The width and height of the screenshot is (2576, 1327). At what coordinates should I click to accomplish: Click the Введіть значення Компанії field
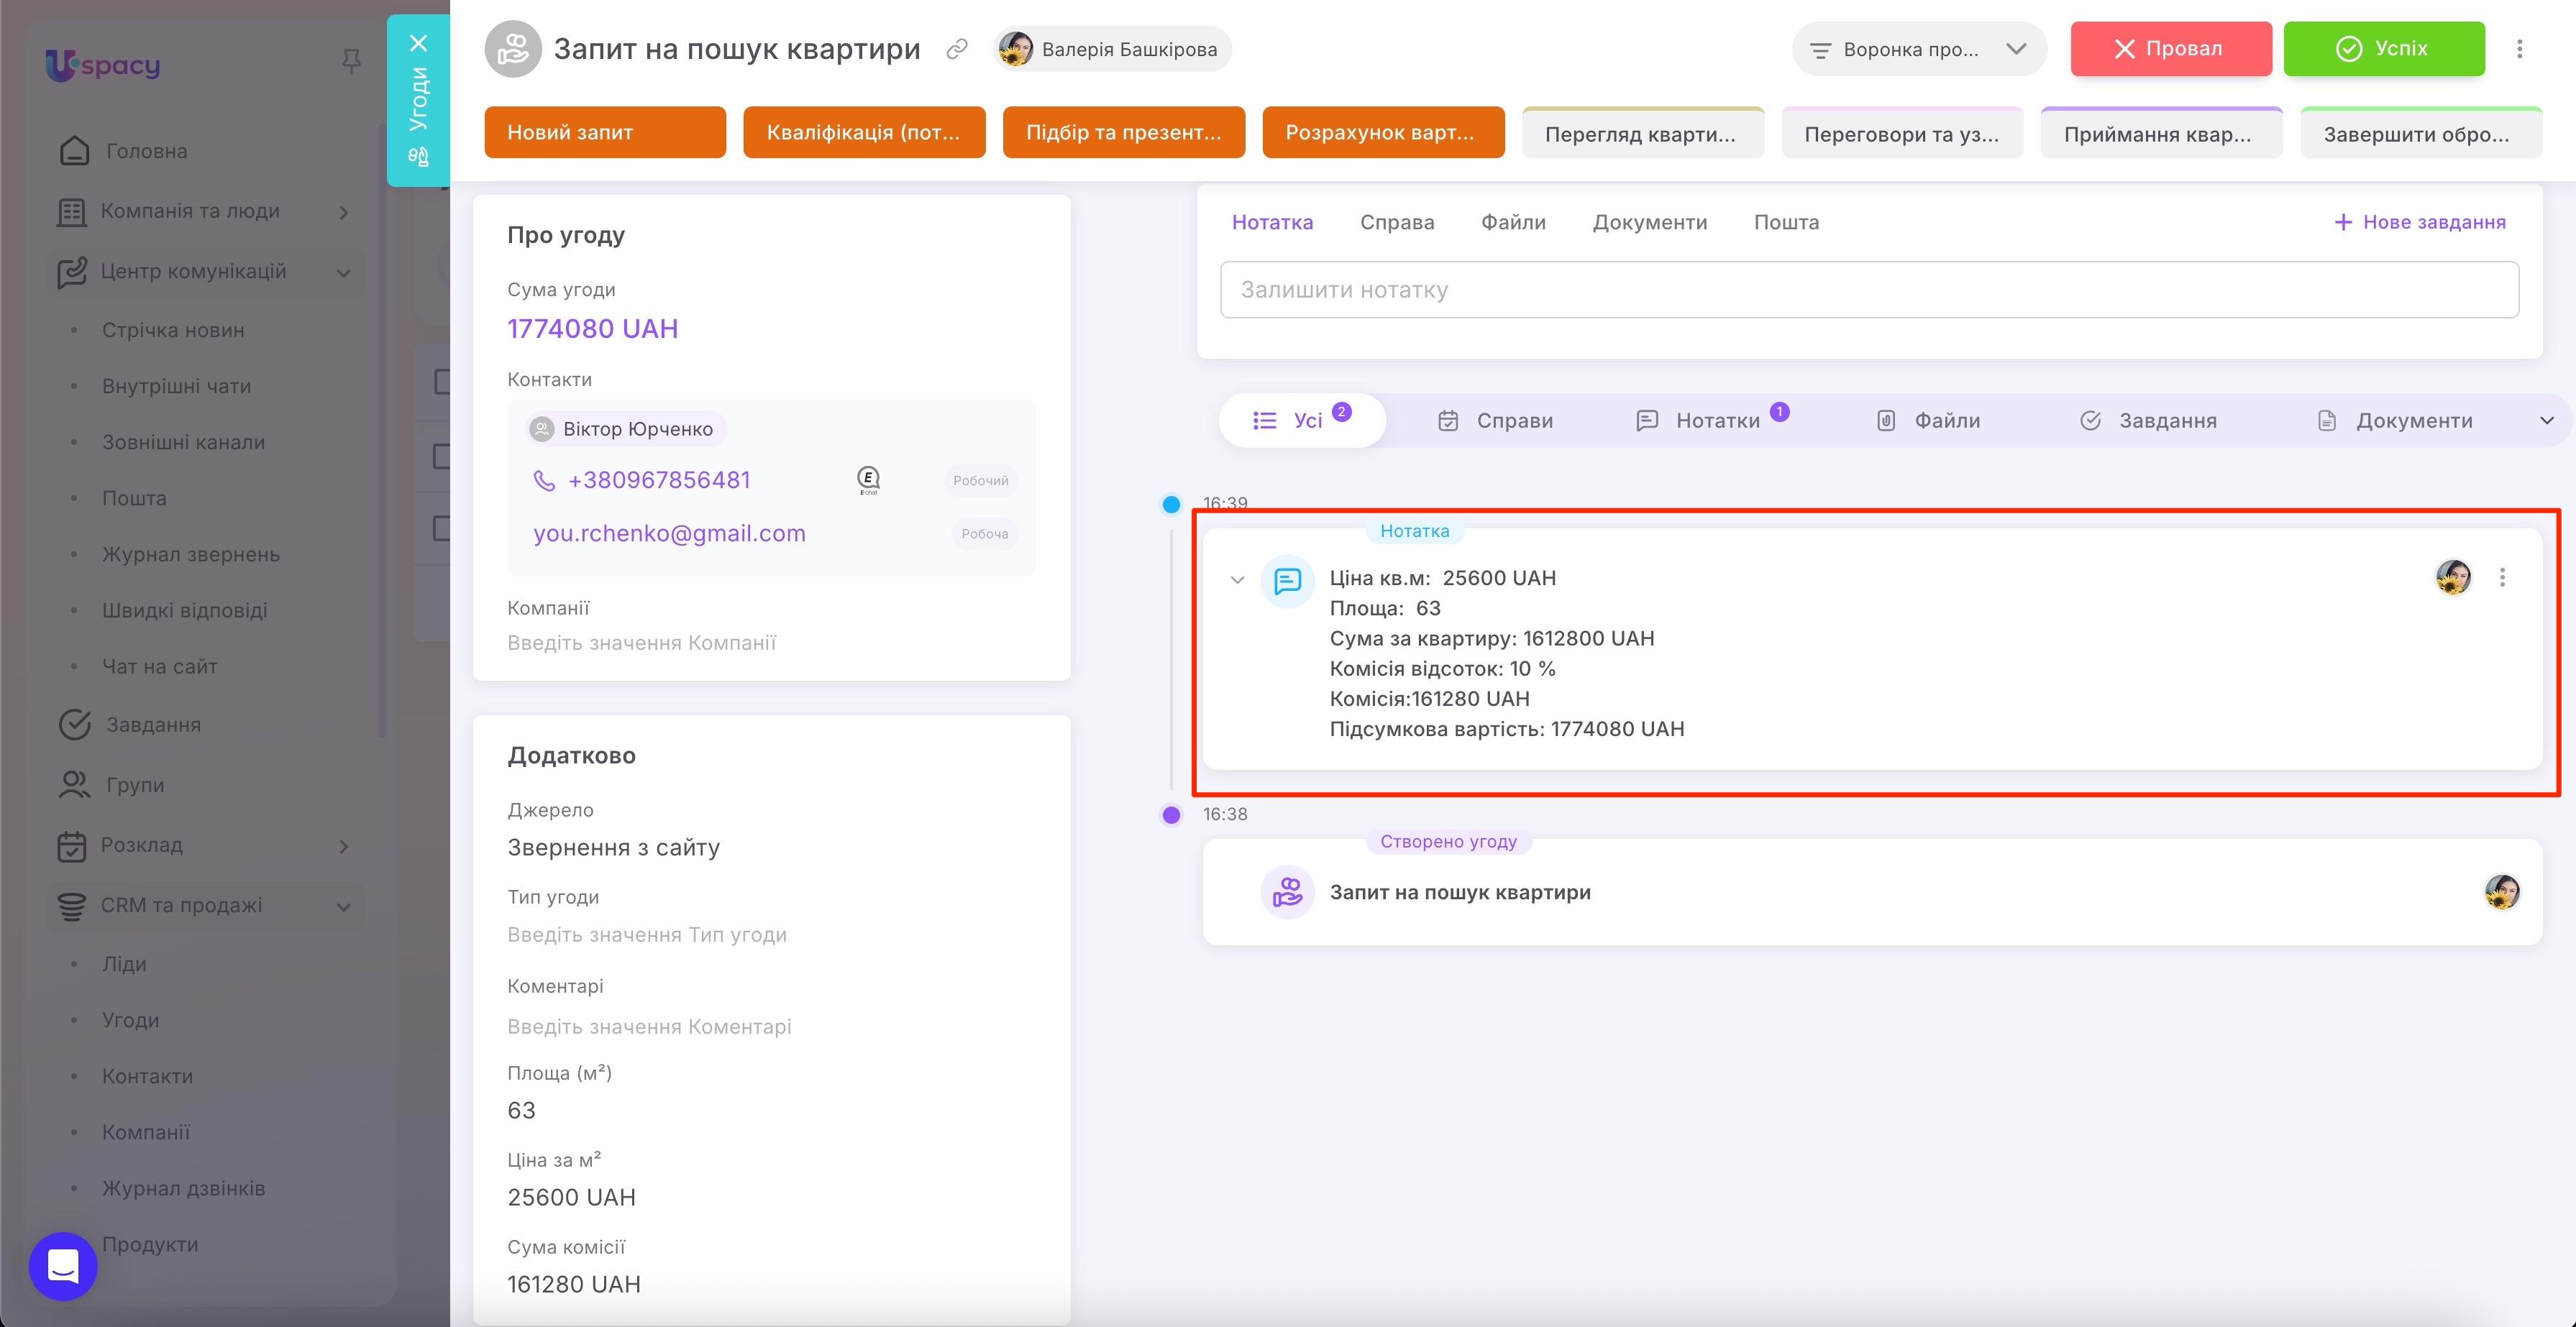coord(641,643)
